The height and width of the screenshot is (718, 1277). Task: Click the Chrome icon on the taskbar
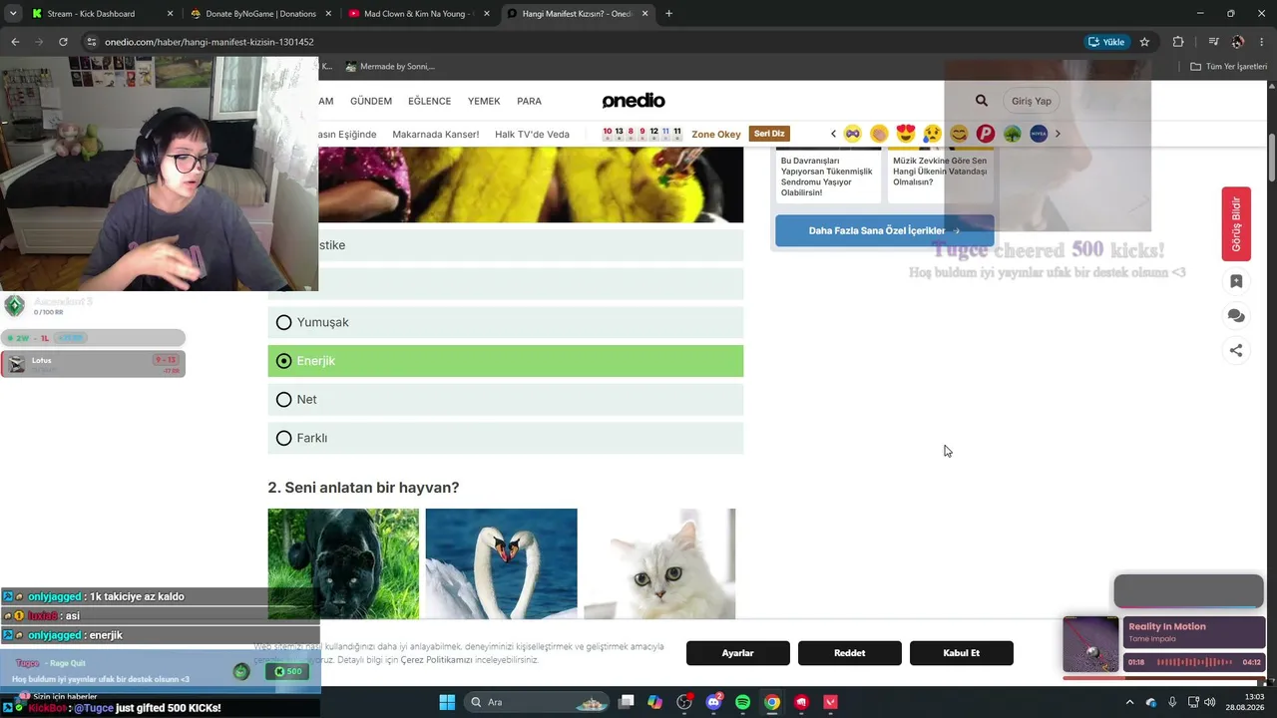pyautogui.click(x=772, y=702)
